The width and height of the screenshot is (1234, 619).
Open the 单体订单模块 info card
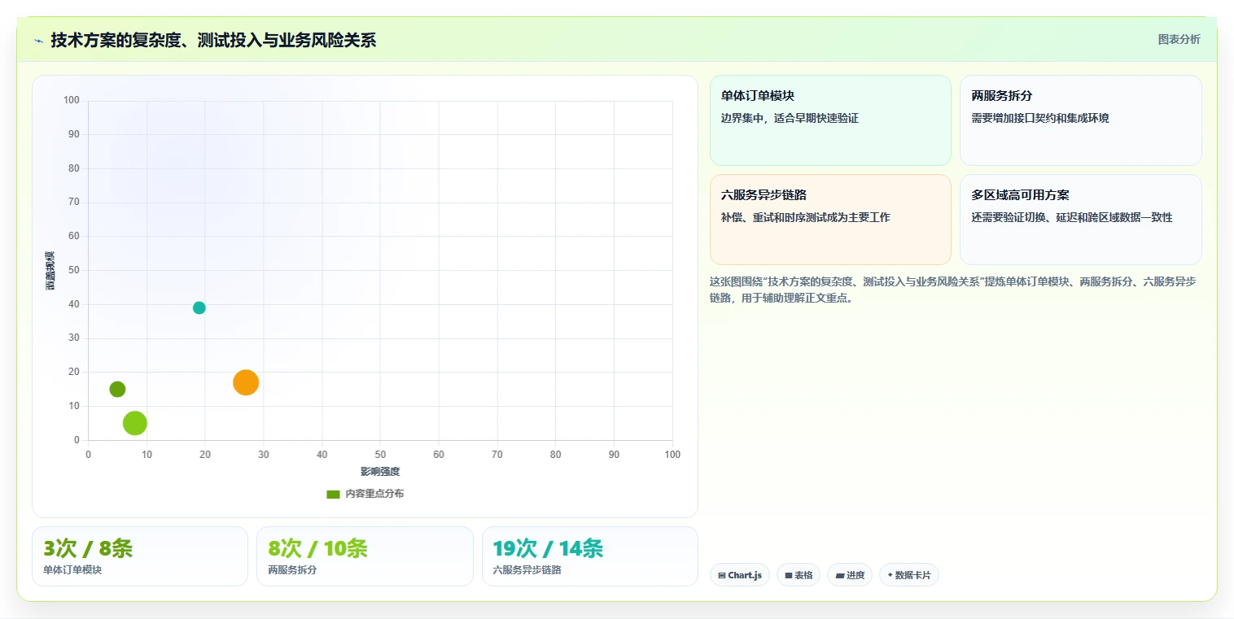tap(830, 120)
